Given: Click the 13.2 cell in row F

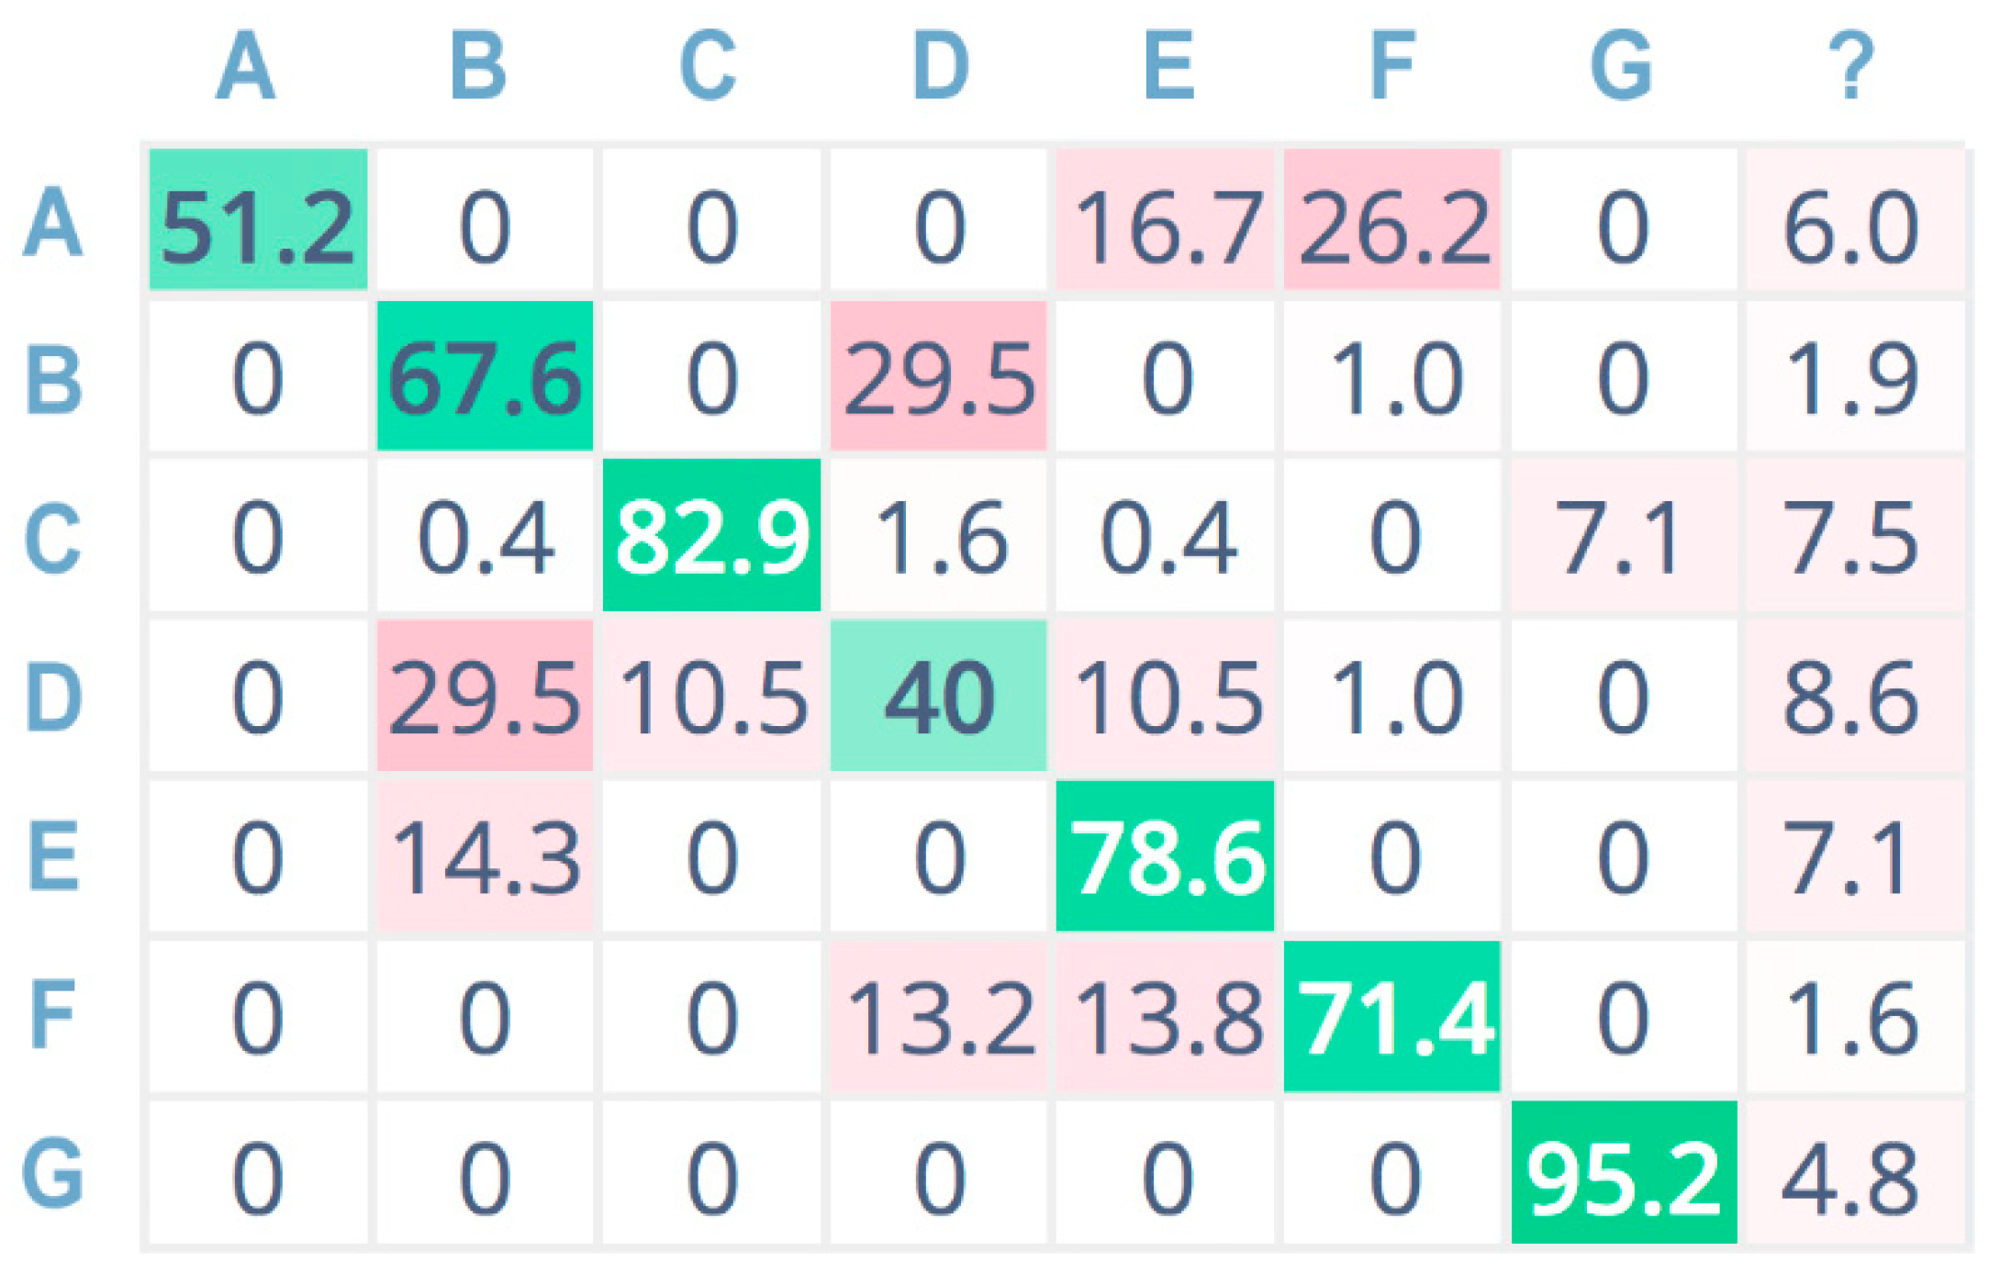Looking at the screenshot, I should (938, 1016).
